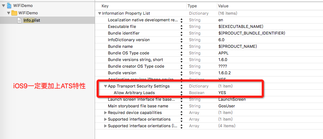Viewport: 323px width, 139px height.
Task: Collapse the WiFiDemo project disclosure triangle
Action: click(x=4, y=6)
